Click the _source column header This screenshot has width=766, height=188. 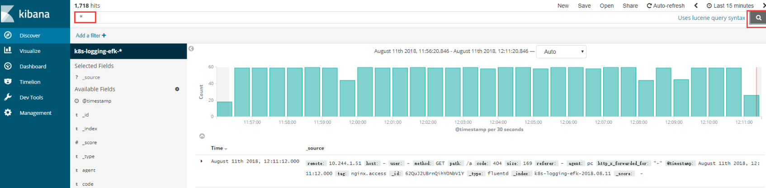tap(315, 148)
